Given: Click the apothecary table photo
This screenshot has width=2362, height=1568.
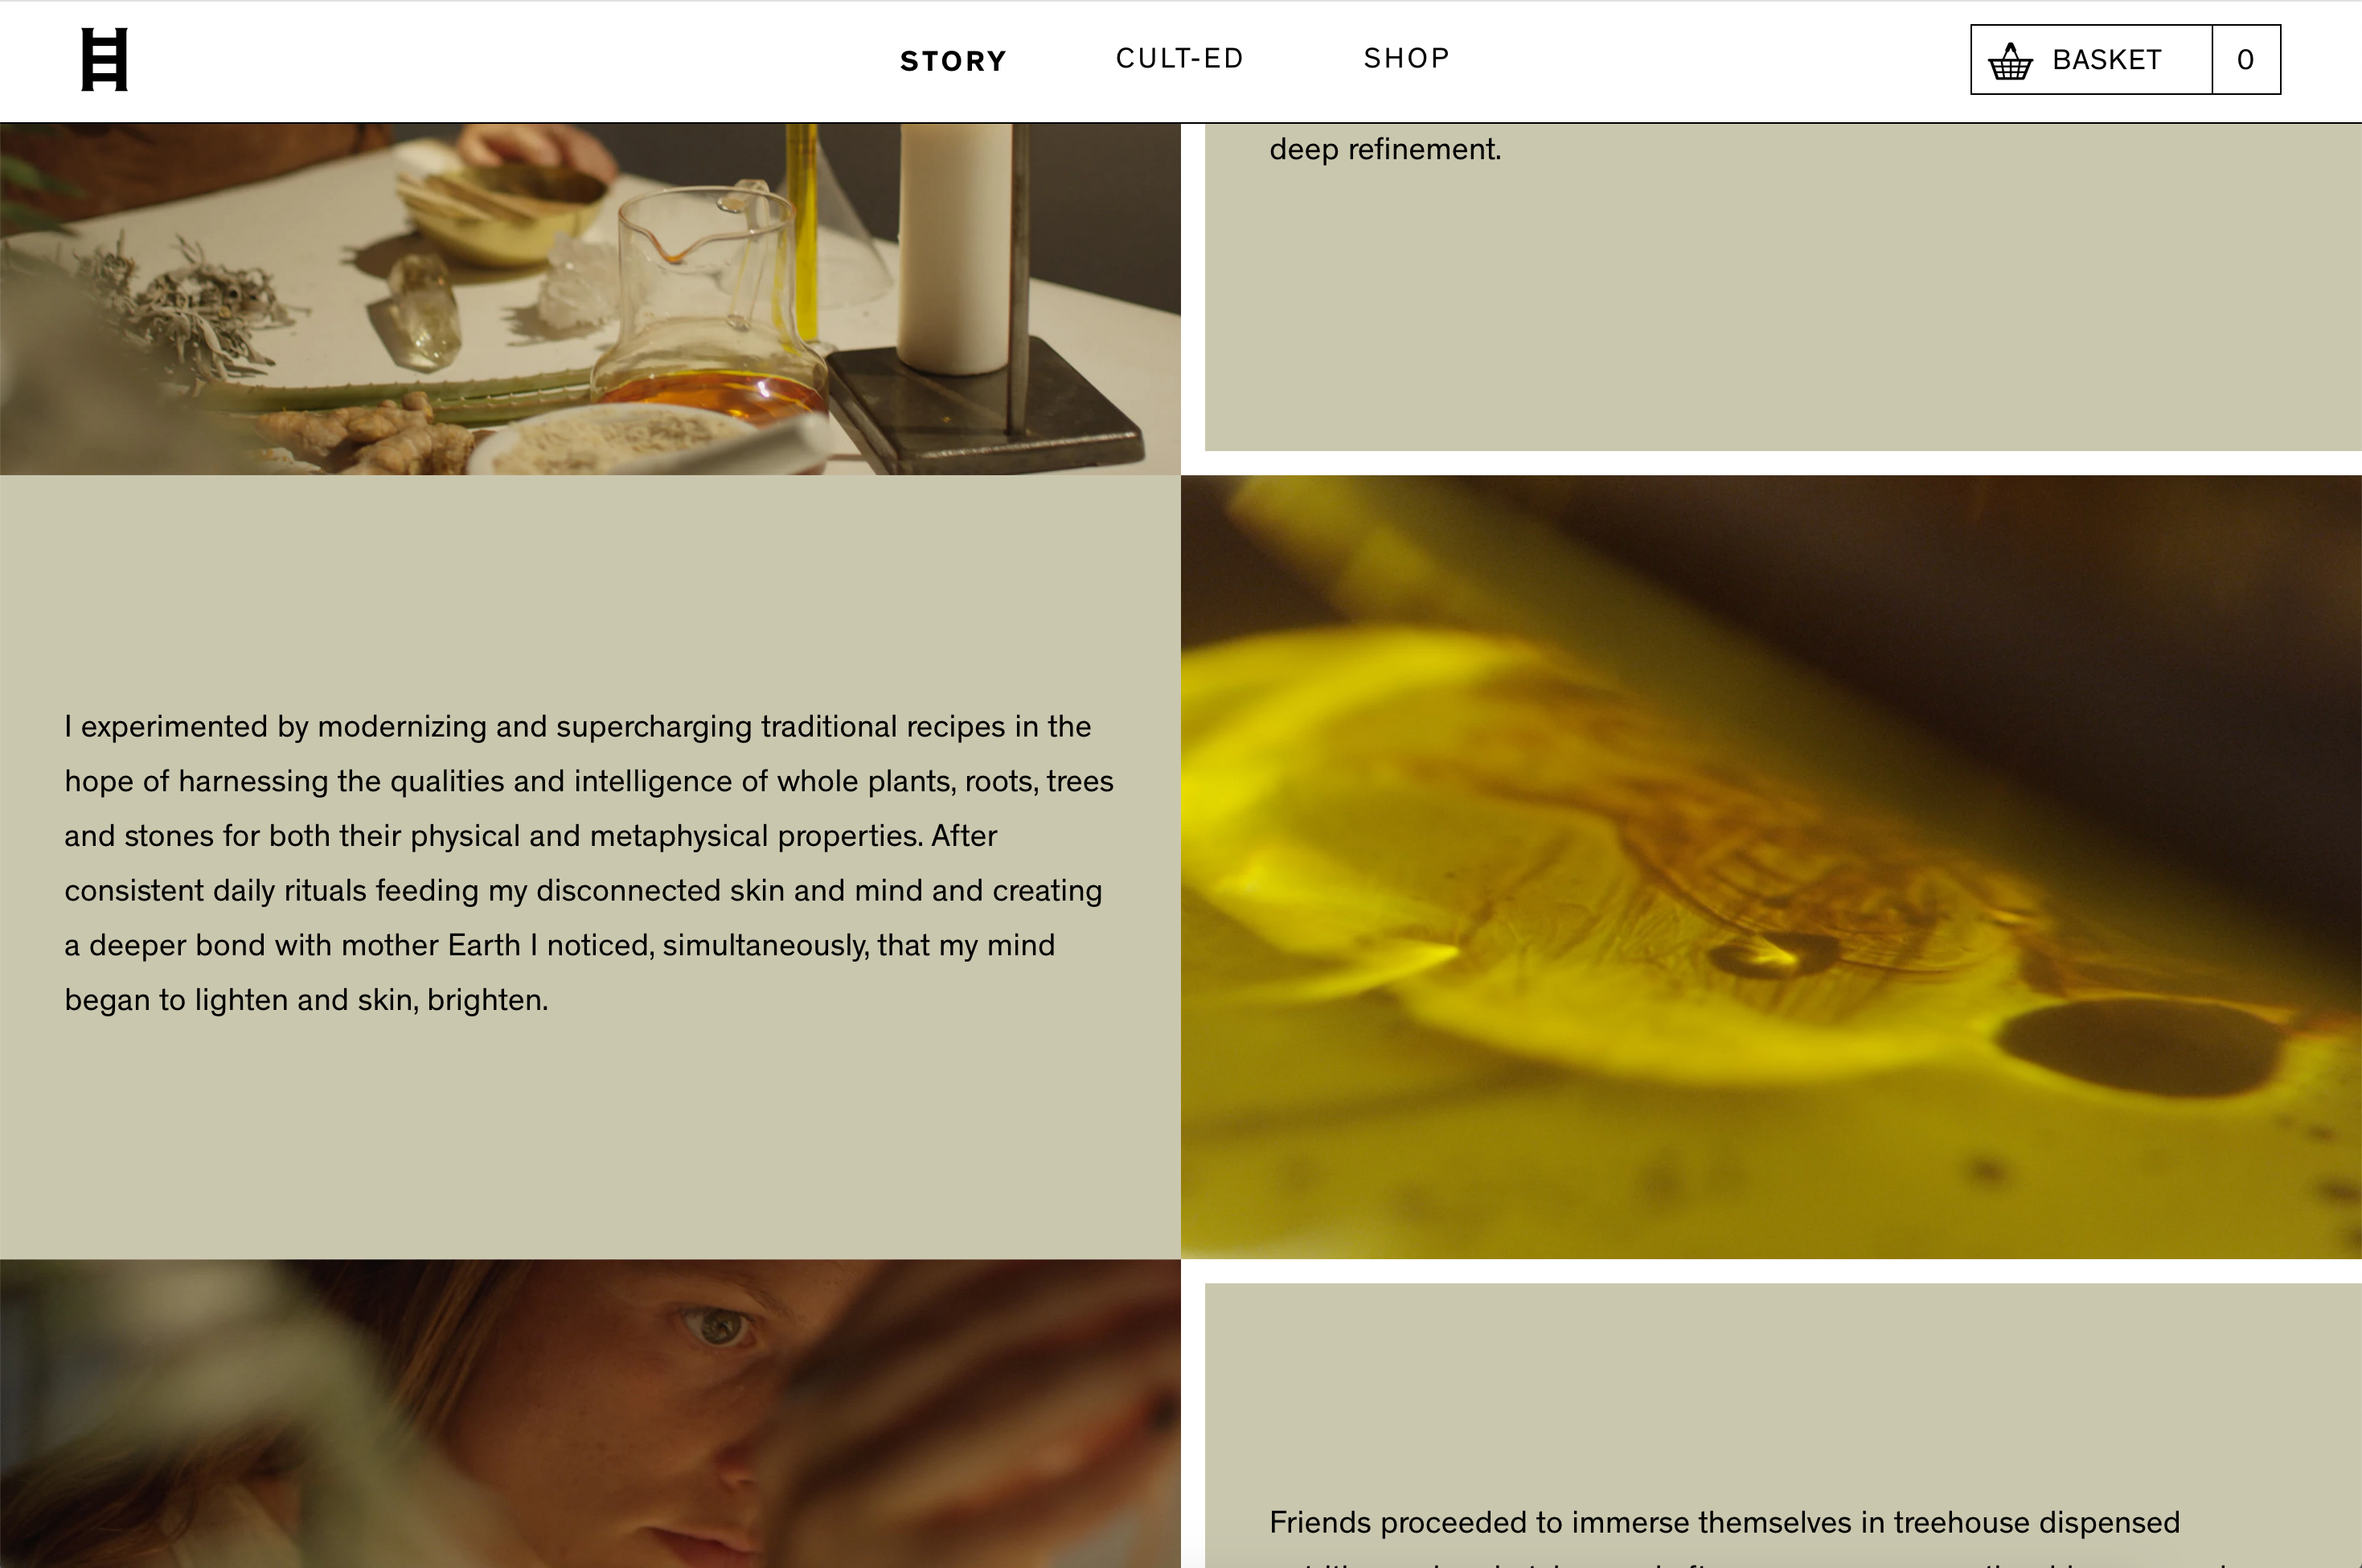Looking at the screenshot, I should click(590, 299).
